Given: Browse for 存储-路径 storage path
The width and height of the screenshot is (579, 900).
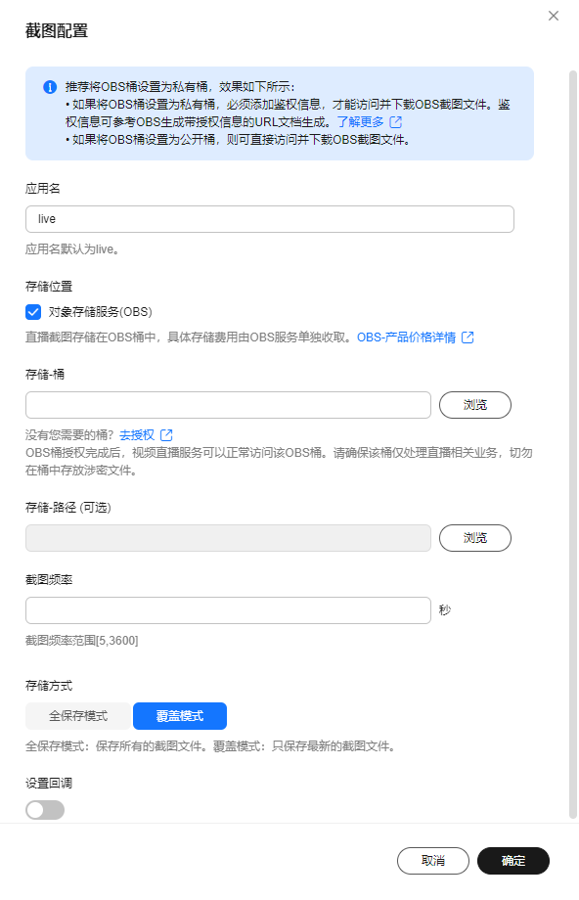Looking at the screenshot, I should (x=475, y=538).
